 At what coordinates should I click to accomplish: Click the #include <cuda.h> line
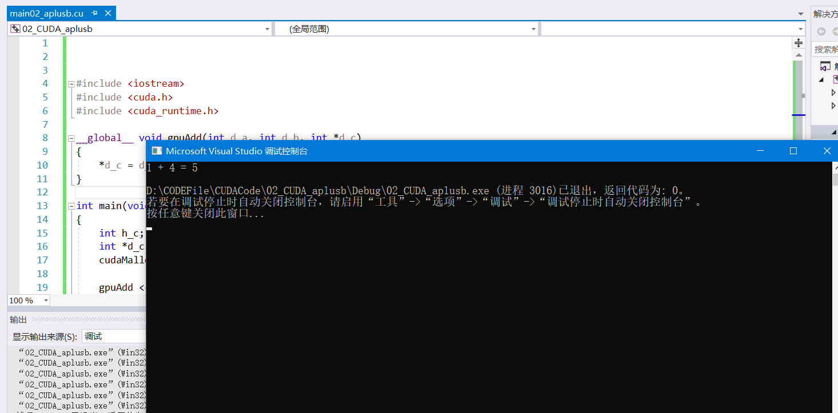pos(125,97)
